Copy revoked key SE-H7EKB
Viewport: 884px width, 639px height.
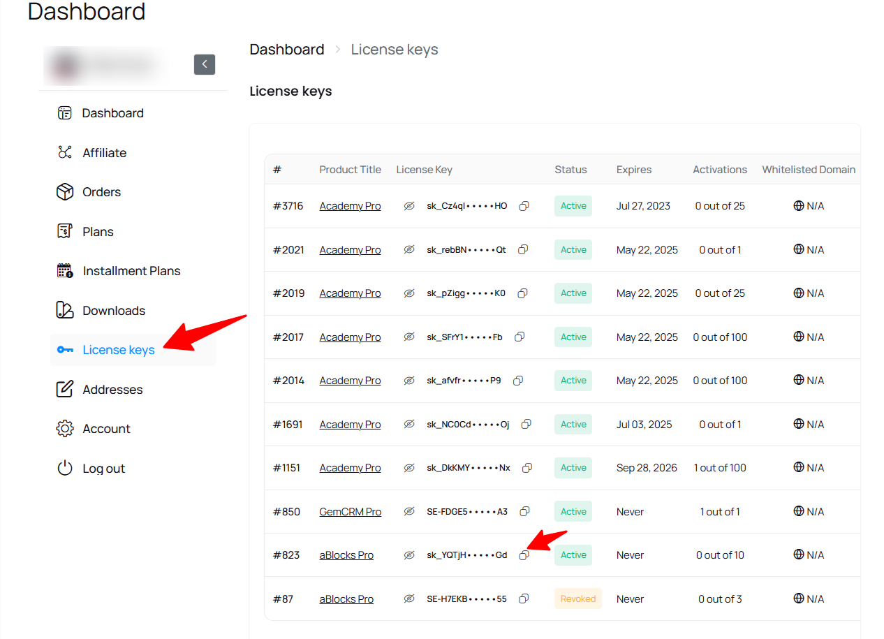(x=524, y=599)
